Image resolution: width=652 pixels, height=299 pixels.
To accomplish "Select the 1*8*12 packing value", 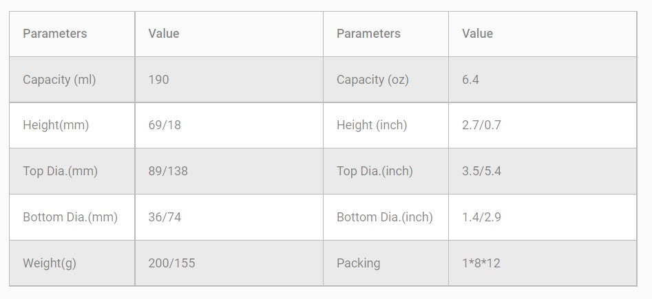I will click(481, 263).
